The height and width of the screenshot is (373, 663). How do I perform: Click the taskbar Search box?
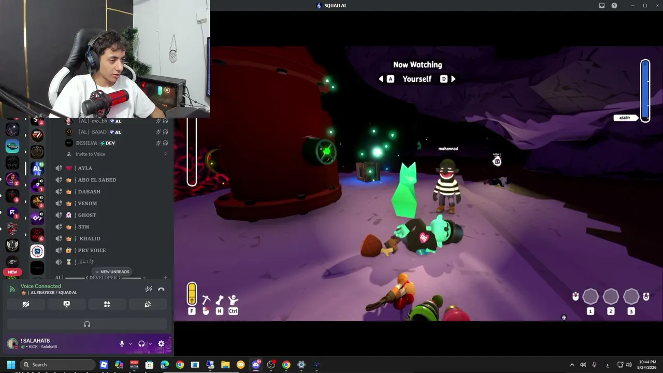(x=57, y=365)
